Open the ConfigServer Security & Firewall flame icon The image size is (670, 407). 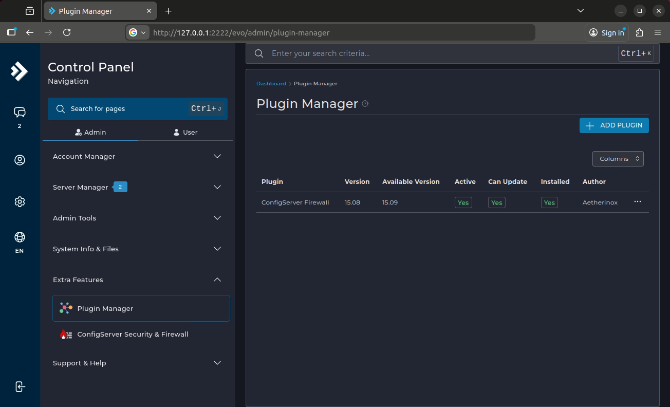pyautogui.click(x=65, y=334)
